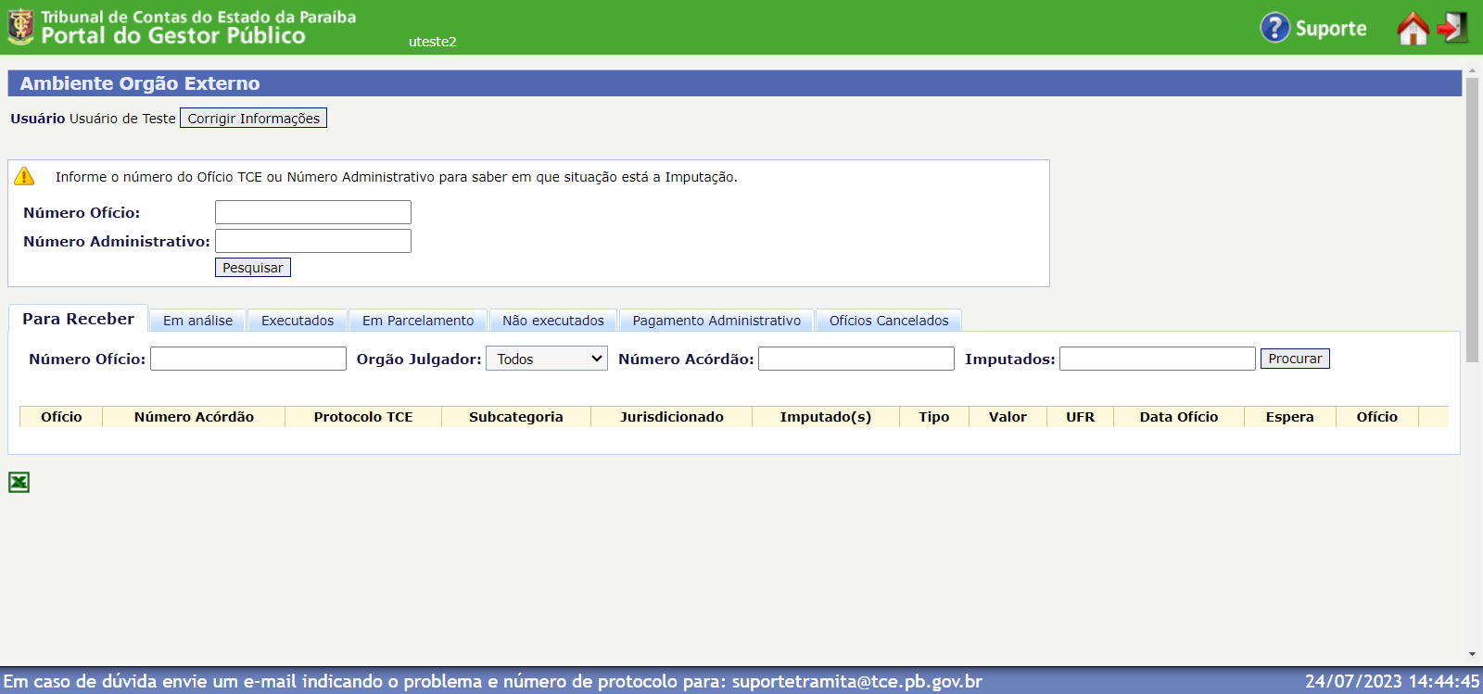Image resolution: width=1483 pixels, height=694 pixels.
Task: Switch to Em análise tab
Action: [197, 321]
